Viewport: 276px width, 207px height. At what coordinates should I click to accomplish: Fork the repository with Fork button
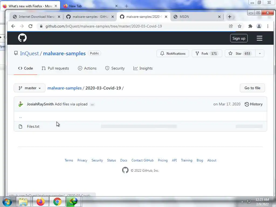[207, 54]
